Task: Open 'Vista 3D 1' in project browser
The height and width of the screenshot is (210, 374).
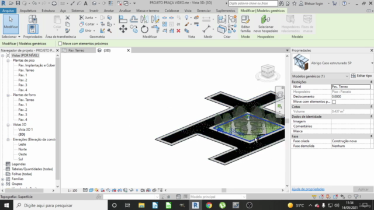Action: (26, 129)
